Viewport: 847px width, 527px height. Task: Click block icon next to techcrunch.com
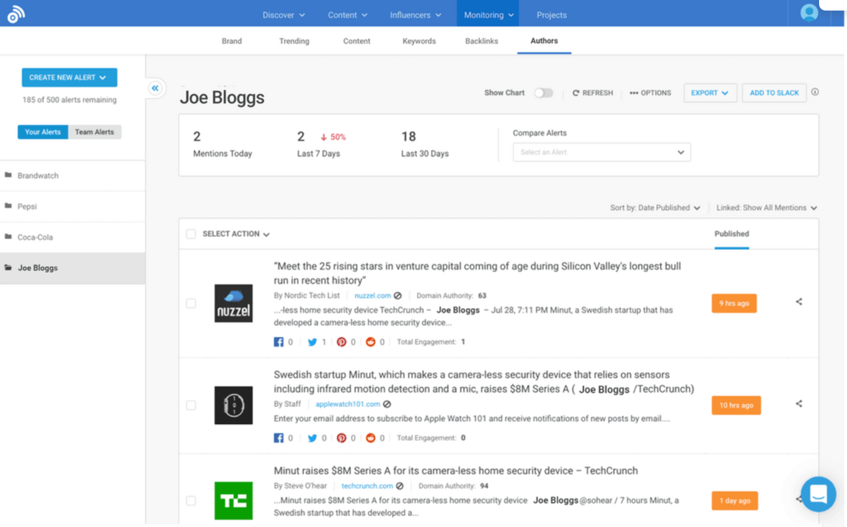400,486
